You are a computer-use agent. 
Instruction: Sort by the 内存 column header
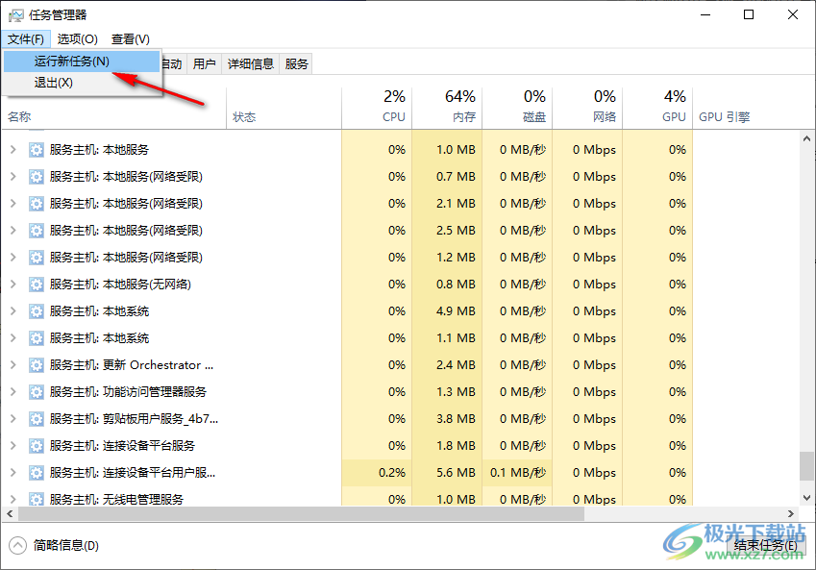point(447,109)
